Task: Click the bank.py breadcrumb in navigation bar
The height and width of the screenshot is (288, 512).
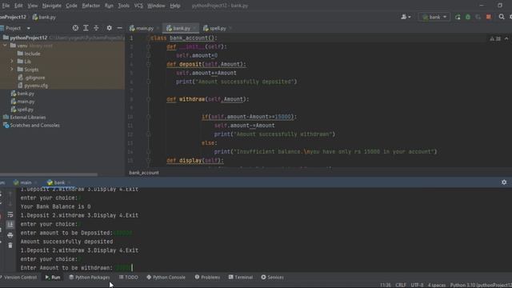Action: (x=44, y=17)
